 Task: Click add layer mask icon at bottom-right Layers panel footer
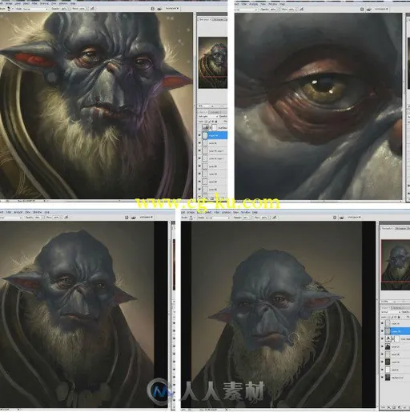pyautogui.click(x=394, y=407)
